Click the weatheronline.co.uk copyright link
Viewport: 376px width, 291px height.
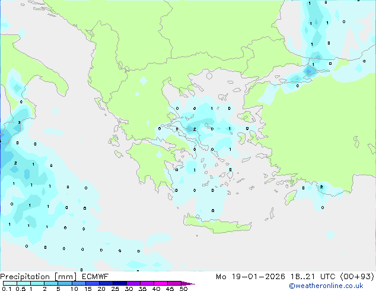pyautogui.click(x=326, y=286)
